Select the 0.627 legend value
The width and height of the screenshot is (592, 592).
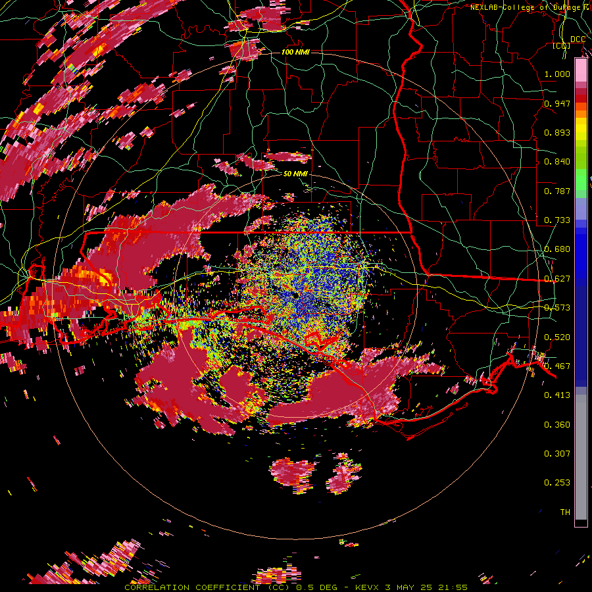(557, 279)
